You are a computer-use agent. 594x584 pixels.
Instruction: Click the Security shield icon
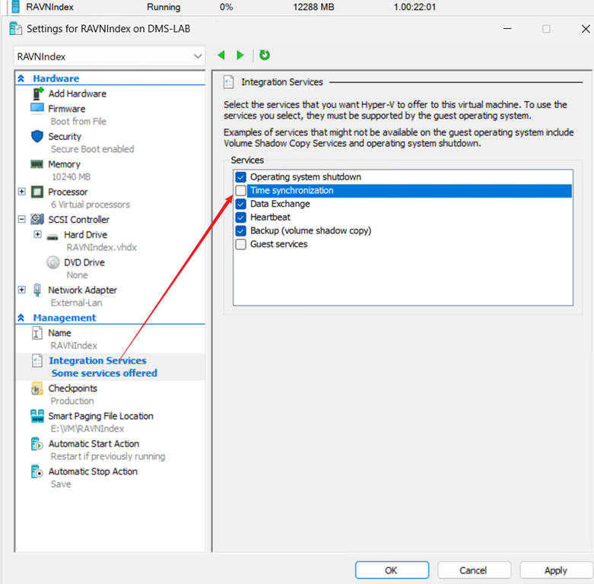pyautogui.click(x=37, y=136)
